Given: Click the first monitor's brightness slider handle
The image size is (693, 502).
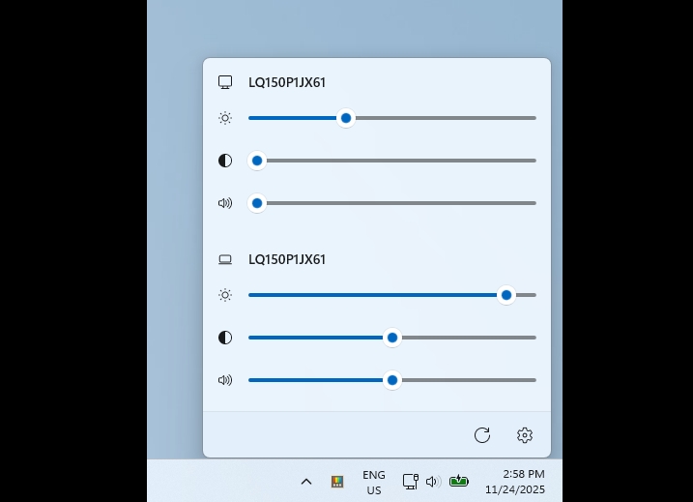Looking at the screenshot, I should tap(345, 118).
